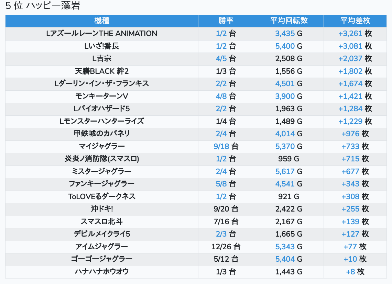
Task: Click the +733 枚 average difference value
Action: tap(355, 146)
